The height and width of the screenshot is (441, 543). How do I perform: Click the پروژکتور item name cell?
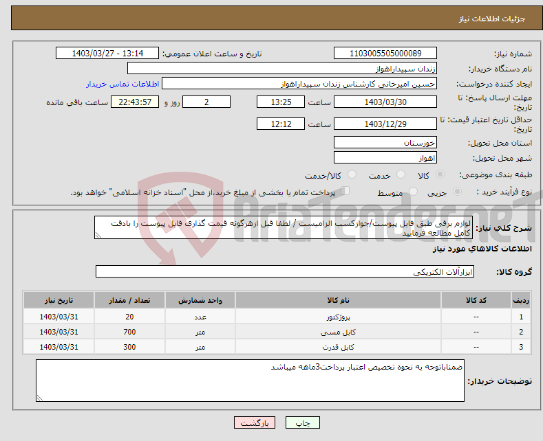(338, 317)
